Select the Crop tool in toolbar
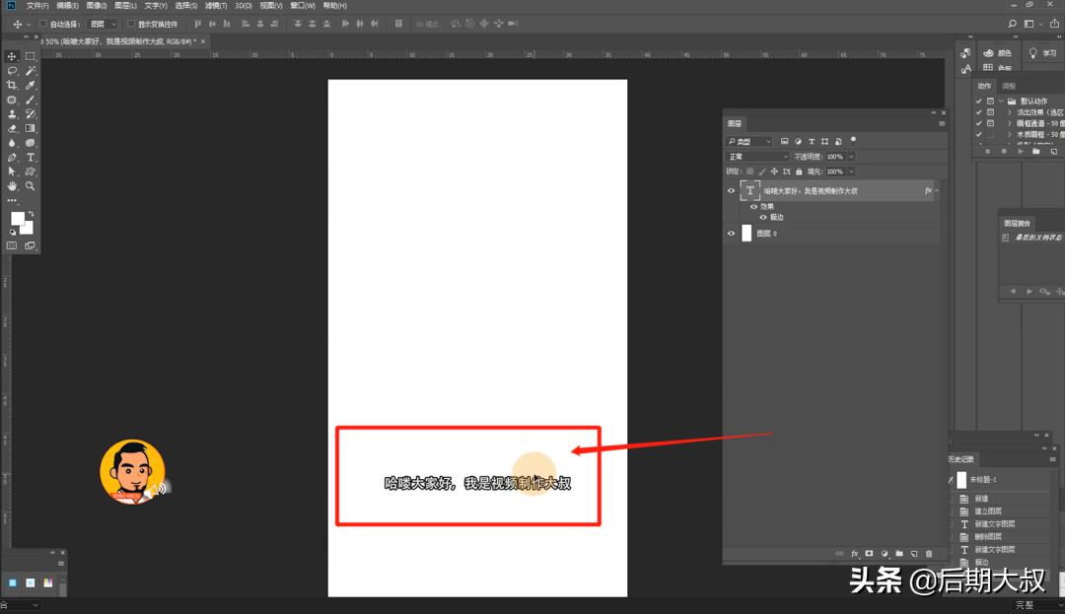Image resolution: width=1065 pixels, height=614 pixels. [13, 86]
